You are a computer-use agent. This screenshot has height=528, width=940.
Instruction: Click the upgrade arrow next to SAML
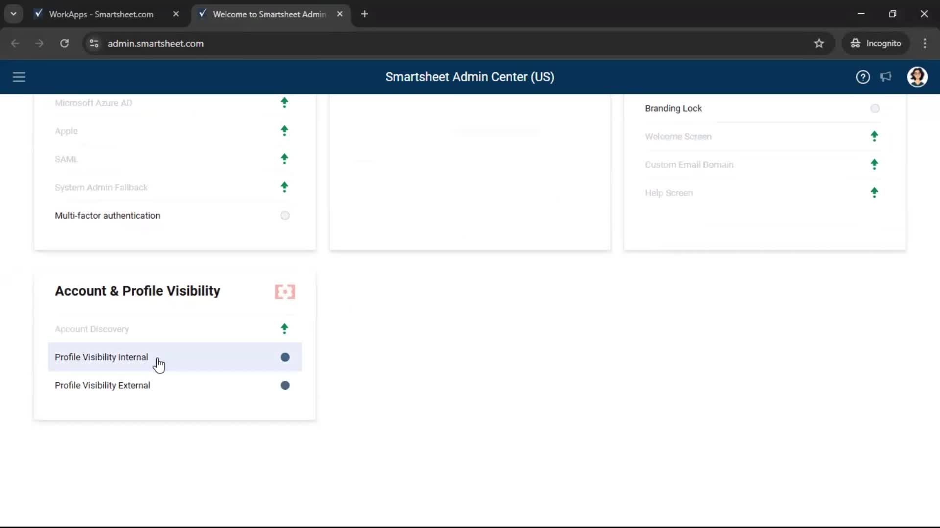pyautogui.click(x=284, y=159)
